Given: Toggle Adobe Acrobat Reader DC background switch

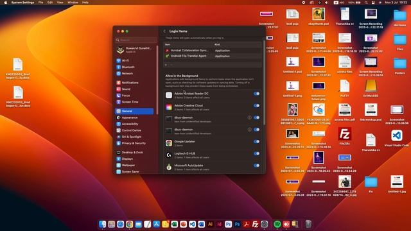Looking at the screenshot, I should 256,94.
